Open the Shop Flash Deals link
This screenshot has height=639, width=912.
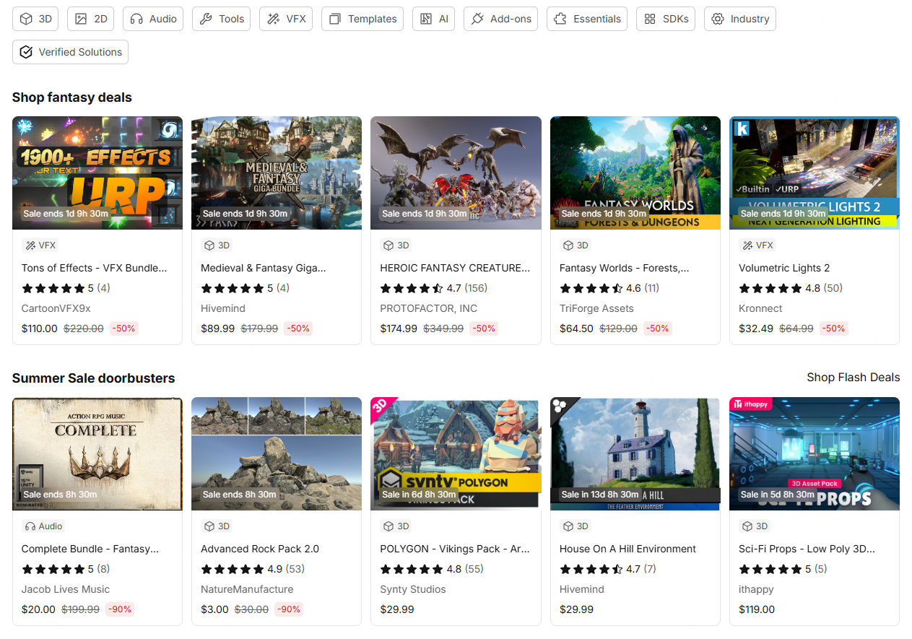click(x=854, y=377)
